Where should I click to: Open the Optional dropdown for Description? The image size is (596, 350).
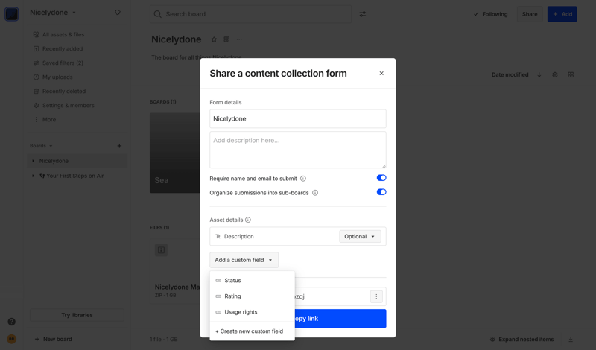click(x=360, y=236)
